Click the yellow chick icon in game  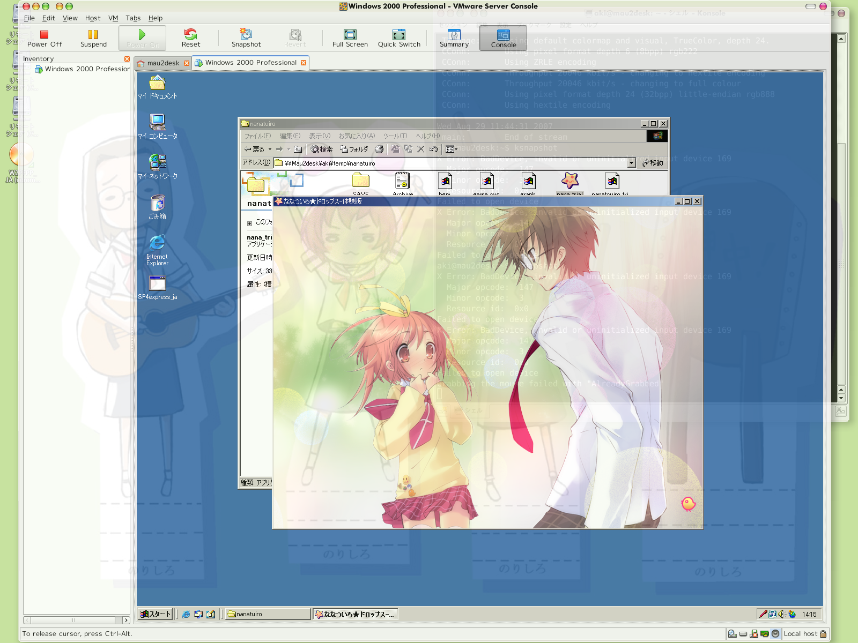688,504
